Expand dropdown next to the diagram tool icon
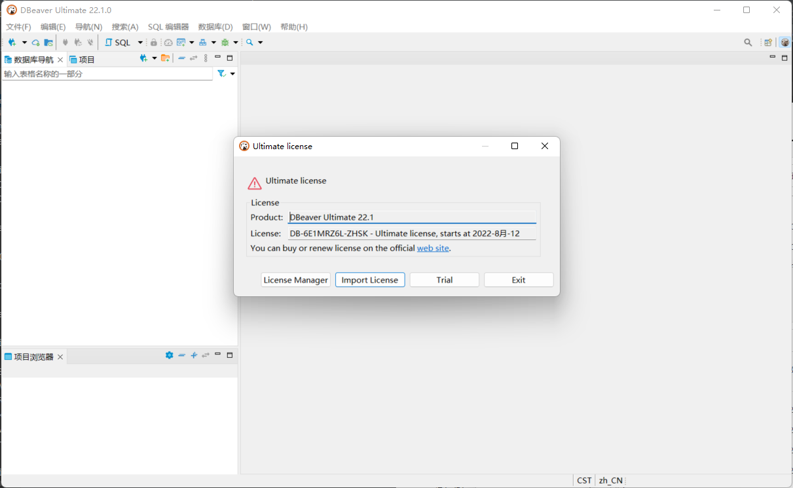 [x=213, y=43]
